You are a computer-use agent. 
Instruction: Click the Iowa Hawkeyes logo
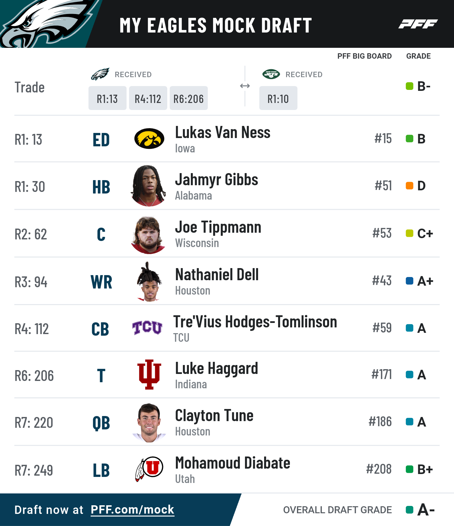pos(149,139)
